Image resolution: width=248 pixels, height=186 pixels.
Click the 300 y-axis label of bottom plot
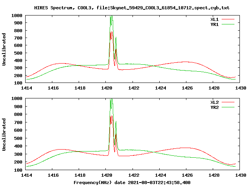(18, 154)
